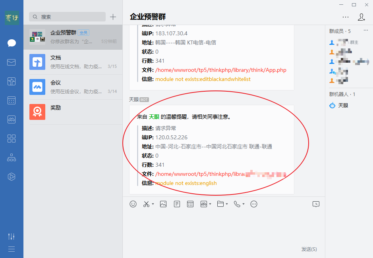The image size is (373, 258).
Task: Open the emoji picker in the chat toolbar
Action: coord(133,204)
